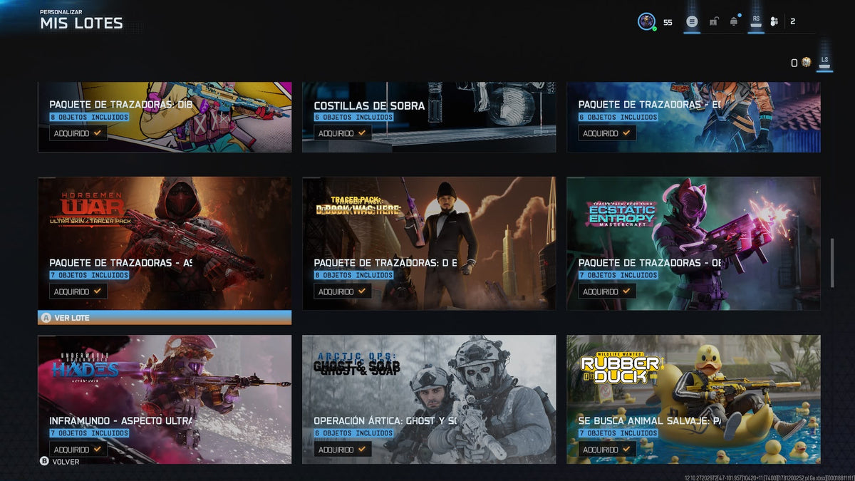Viewport: 855px width, 481px height.
Task: Select the Rubber Duck bundle card
Action: point(693,399)
